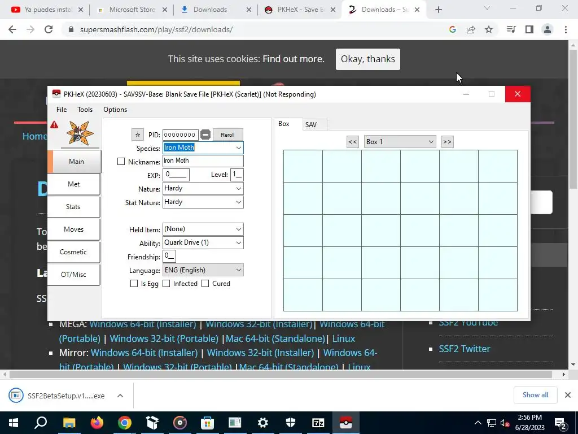
Task: Select the SAV tab
Action: pyautogui.click(x=311, y=125)
